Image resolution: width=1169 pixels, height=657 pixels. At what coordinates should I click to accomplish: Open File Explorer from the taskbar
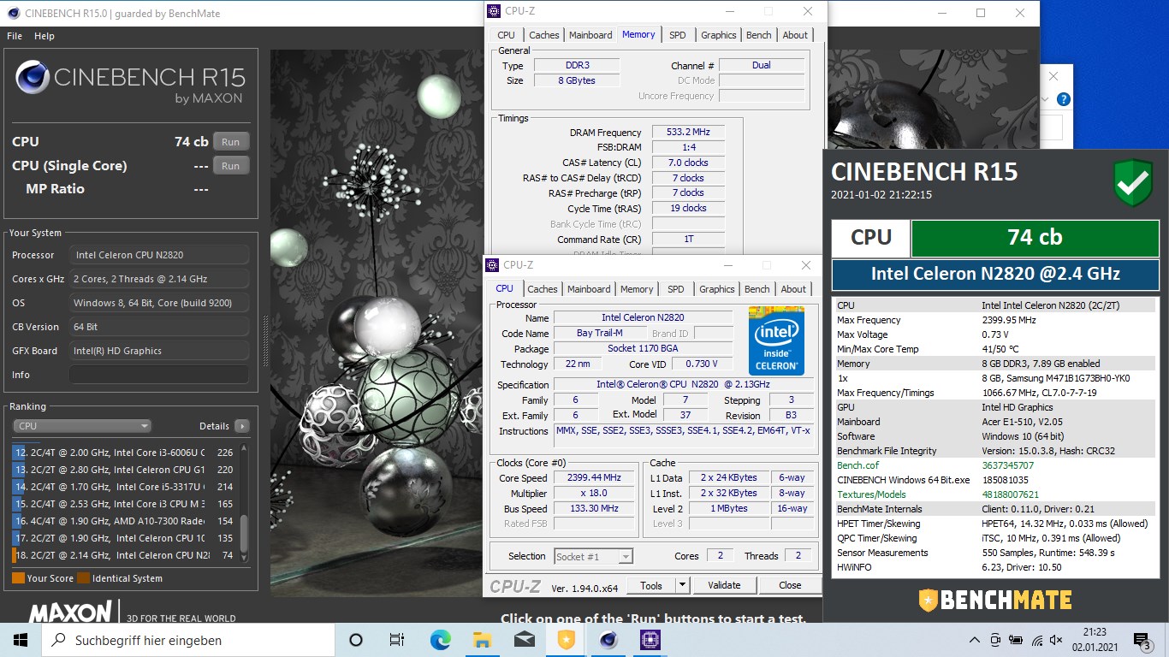pos(482,640)
